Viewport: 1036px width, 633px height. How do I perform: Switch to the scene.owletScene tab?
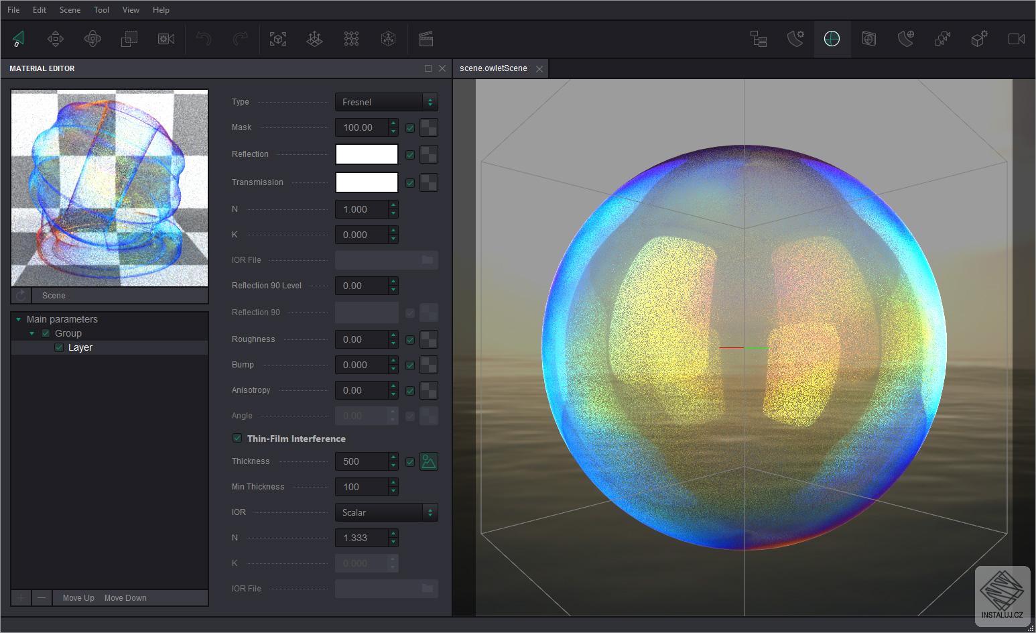[493, 68]
